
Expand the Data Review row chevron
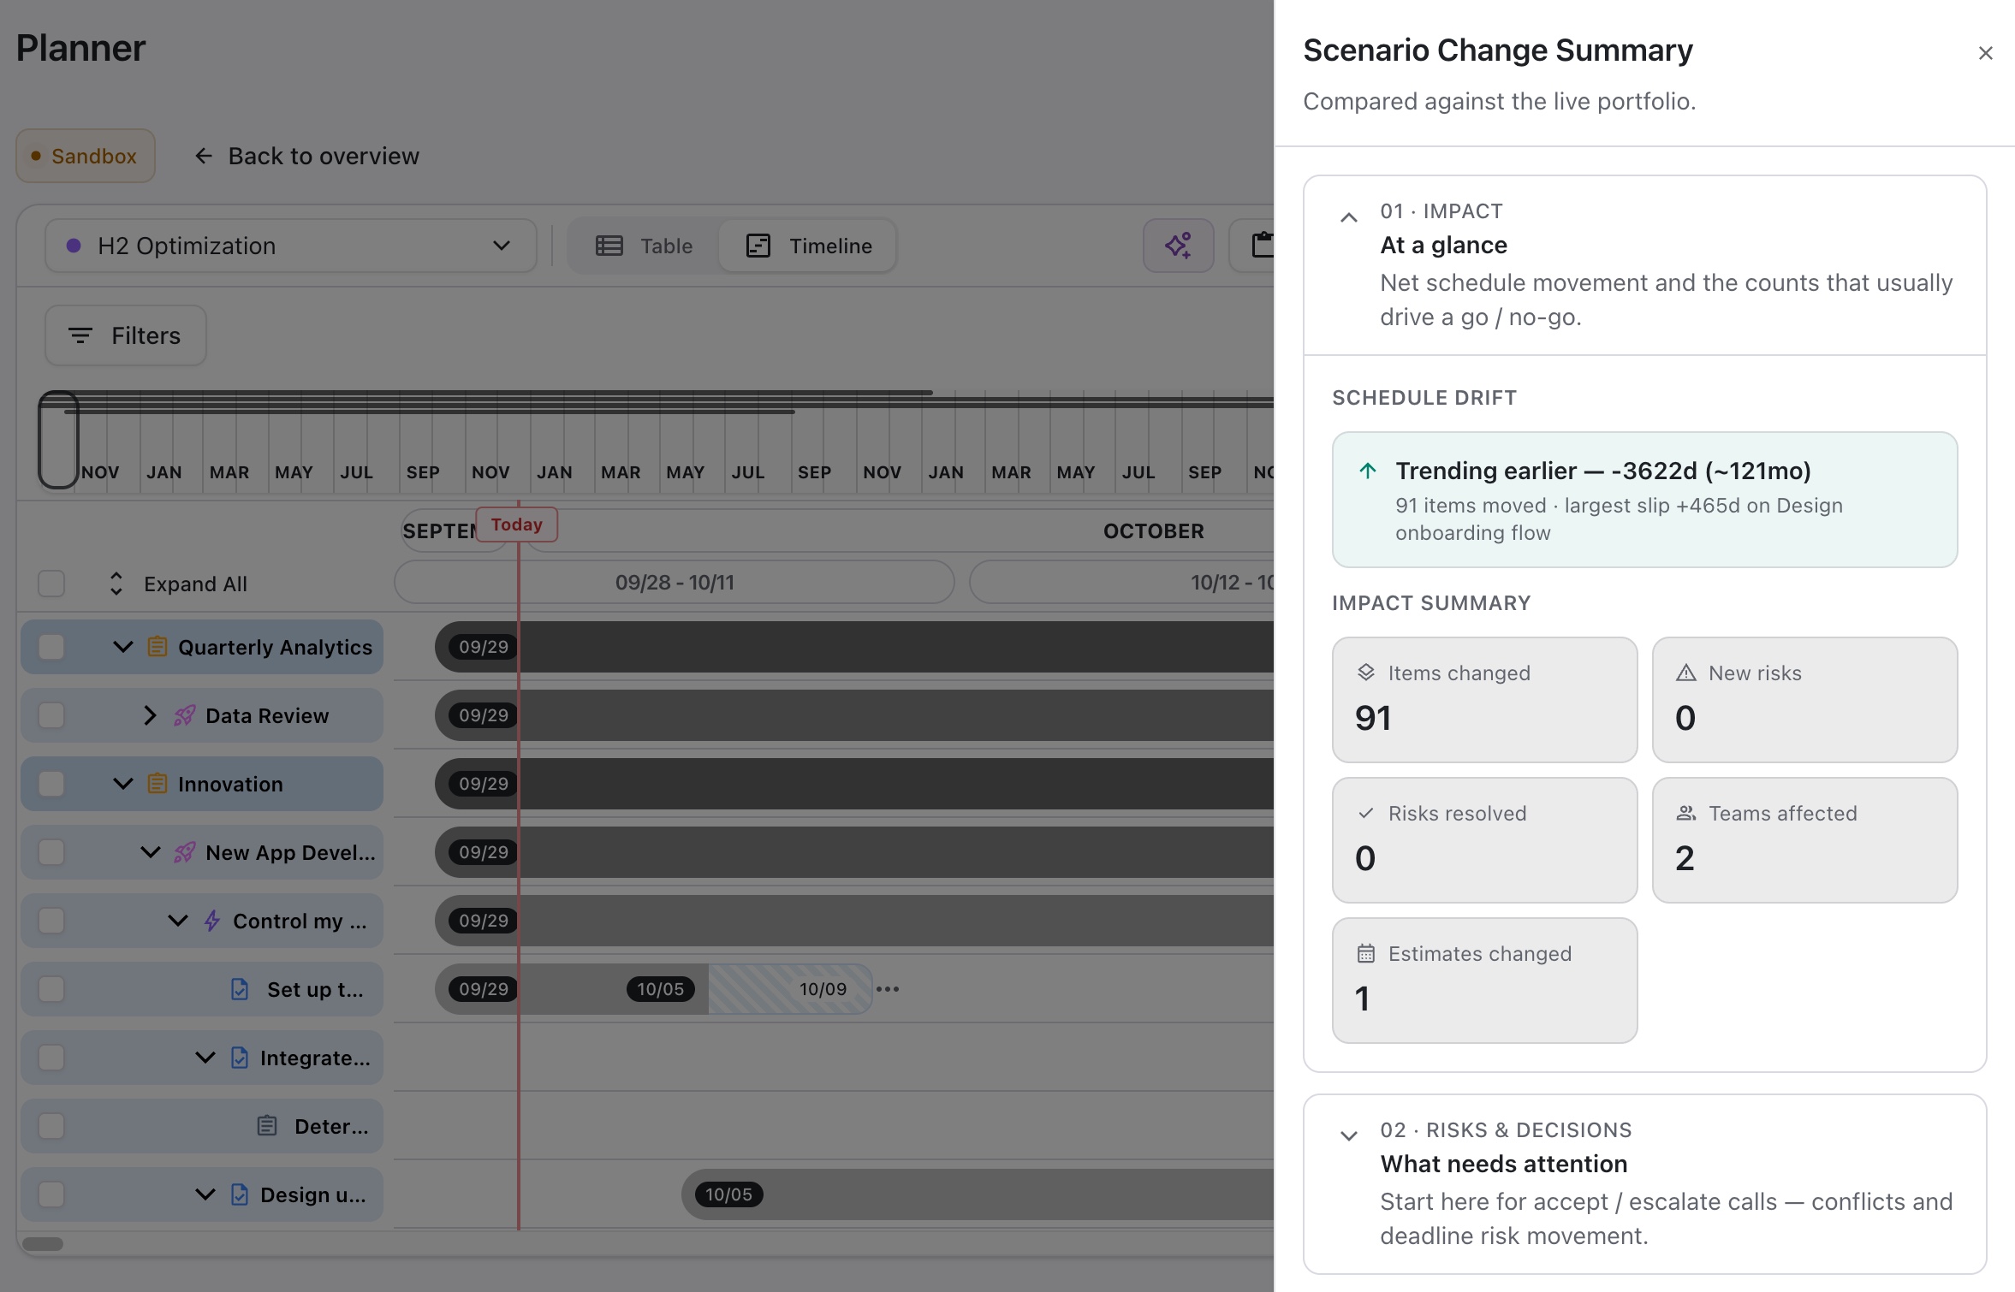[151, 715]
